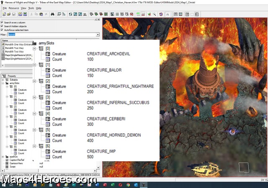Click scroll-right arrow under Property tree

point(95,170)
